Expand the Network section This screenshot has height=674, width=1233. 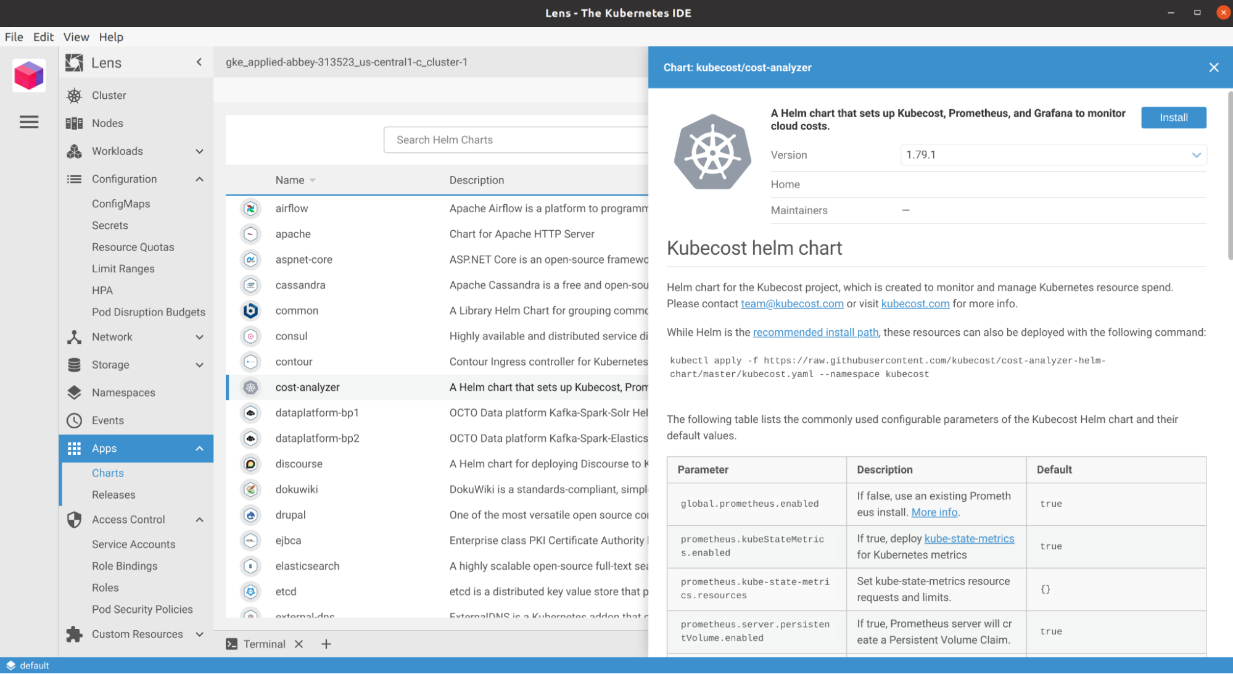click(199, 337)
